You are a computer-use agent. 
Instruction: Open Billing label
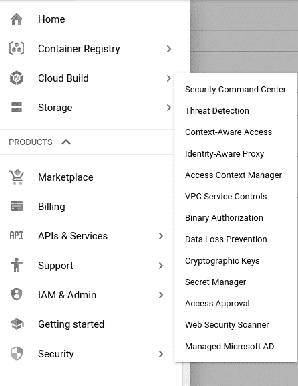(51, 207)
